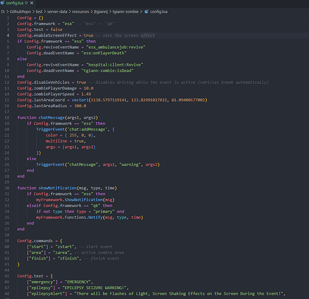Image resolution: width=309 pixels, height=299 pixels.
Task: Click the vector3 function call text
Action: click(x=80, y=100)
